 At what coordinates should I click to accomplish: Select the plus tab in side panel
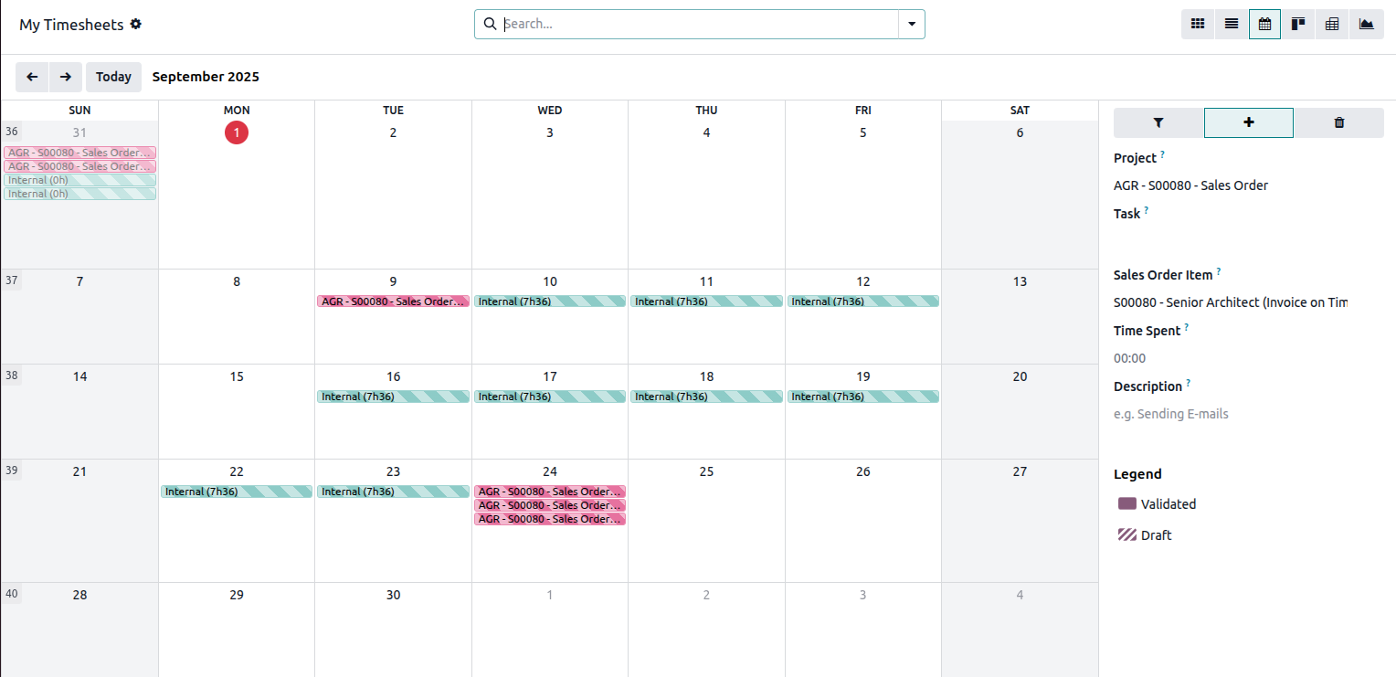click(1249, 122)
